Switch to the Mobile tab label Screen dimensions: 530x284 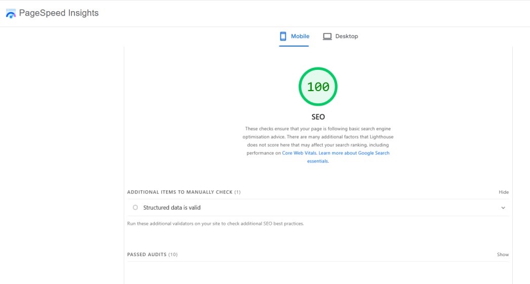click(x=300, y=36)
